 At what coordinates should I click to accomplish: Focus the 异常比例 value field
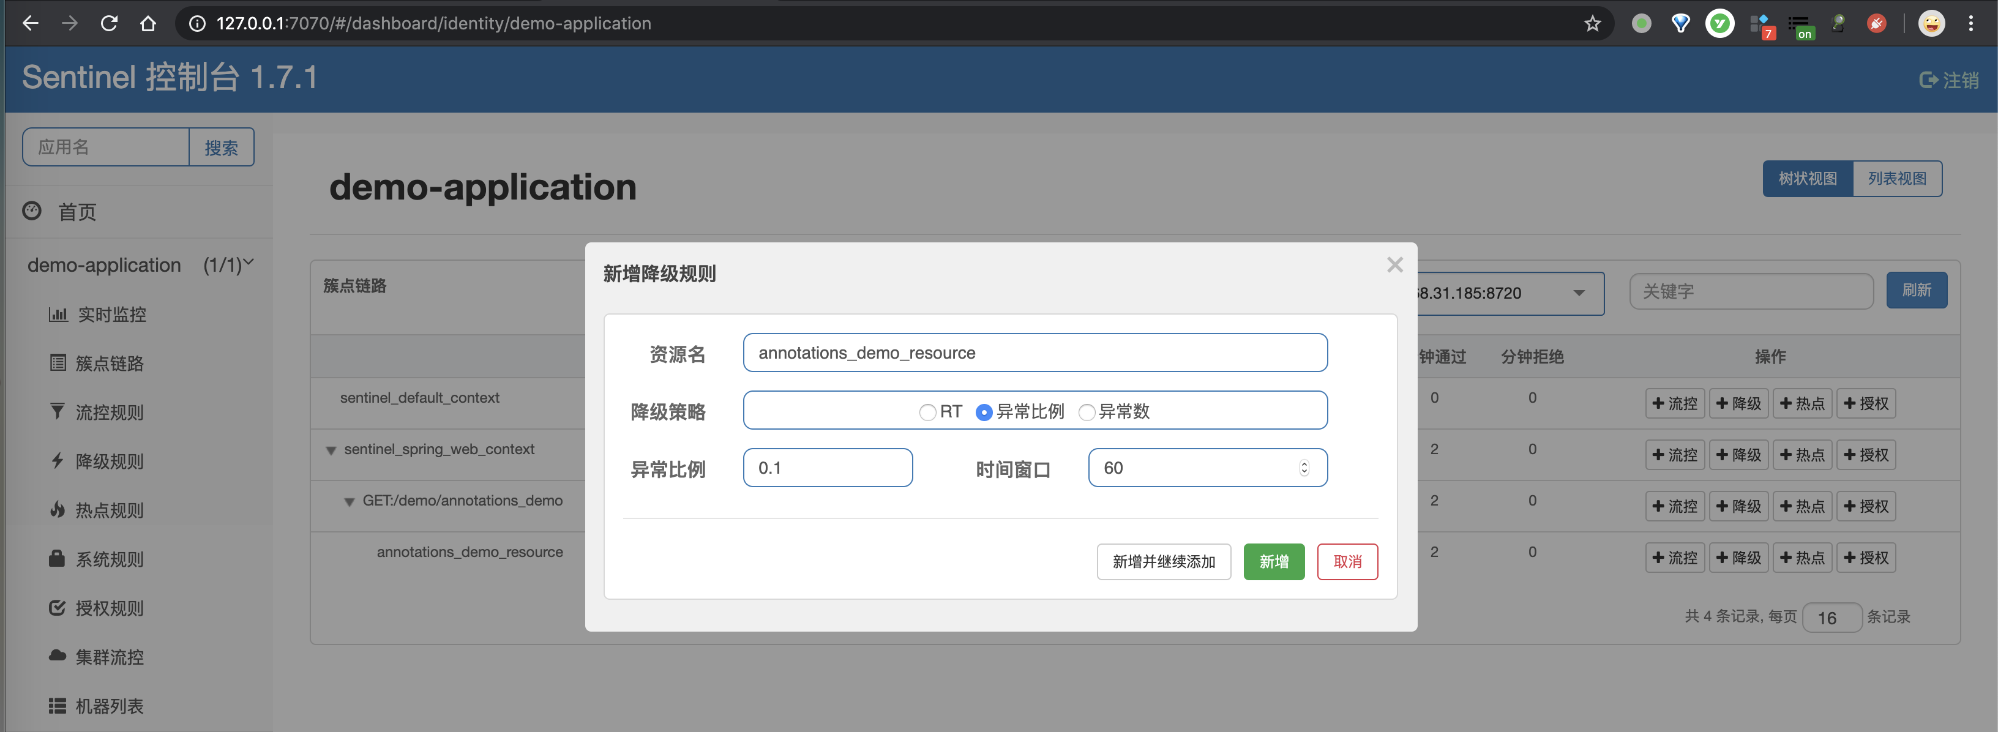(x=828, y=468)
